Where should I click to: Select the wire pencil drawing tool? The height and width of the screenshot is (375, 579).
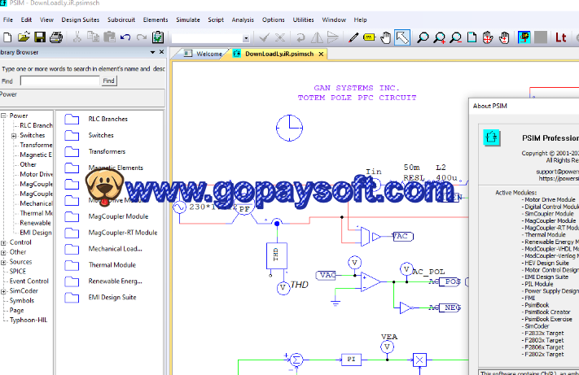[x=353, y=37]
